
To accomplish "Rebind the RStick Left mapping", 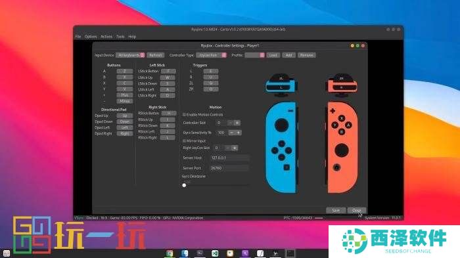I will (x=168, y=132).
